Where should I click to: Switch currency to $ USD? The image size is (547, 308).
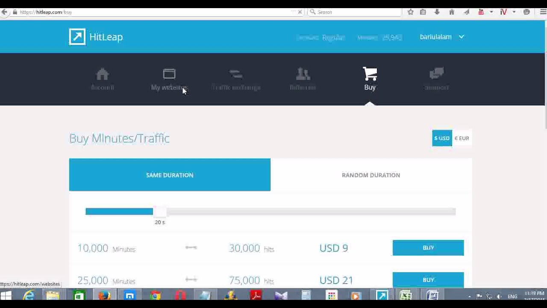coord(442,138)
